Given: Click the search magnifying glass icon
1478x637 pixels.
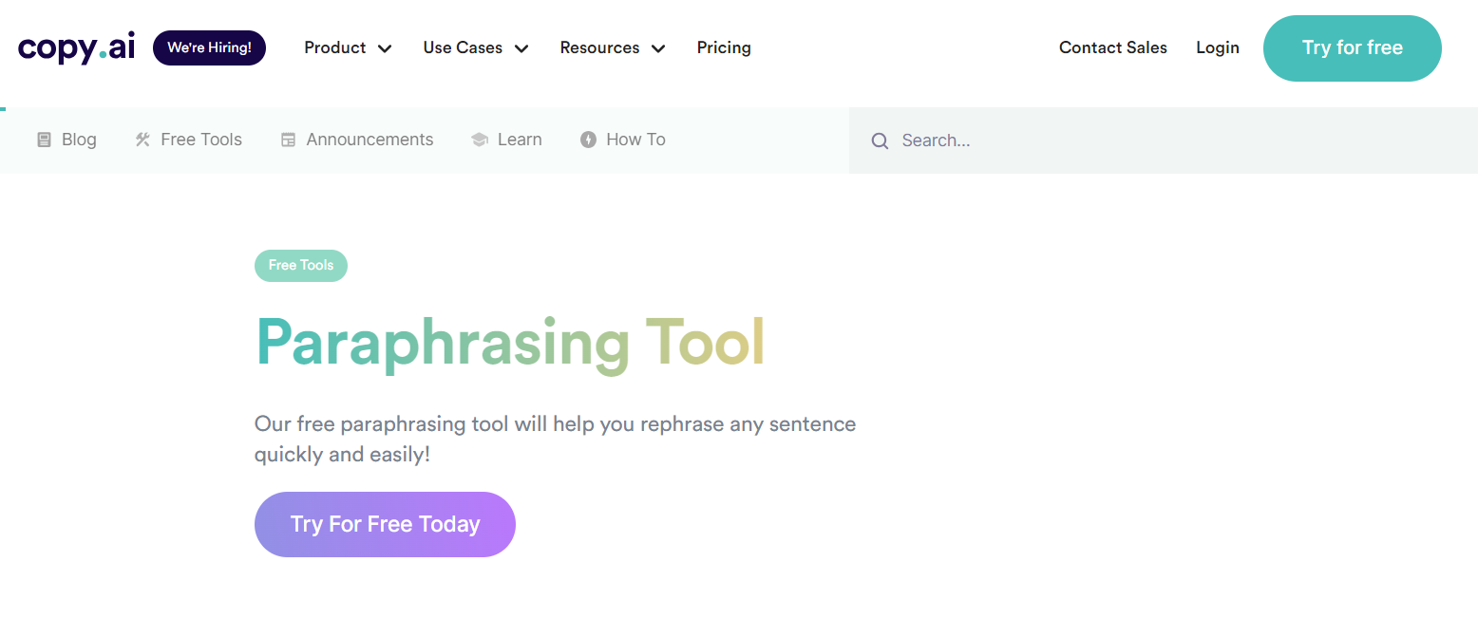Looking at the screenshot, I should (880, 141).
